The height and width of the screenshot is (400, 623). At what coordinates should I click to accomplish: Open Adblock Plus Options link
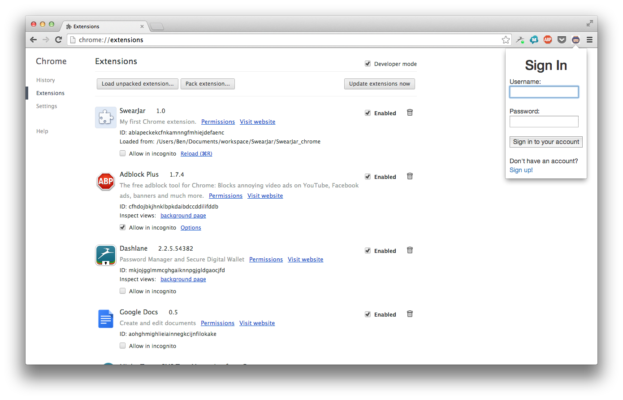pyautogui.click(x=191, y=228)
